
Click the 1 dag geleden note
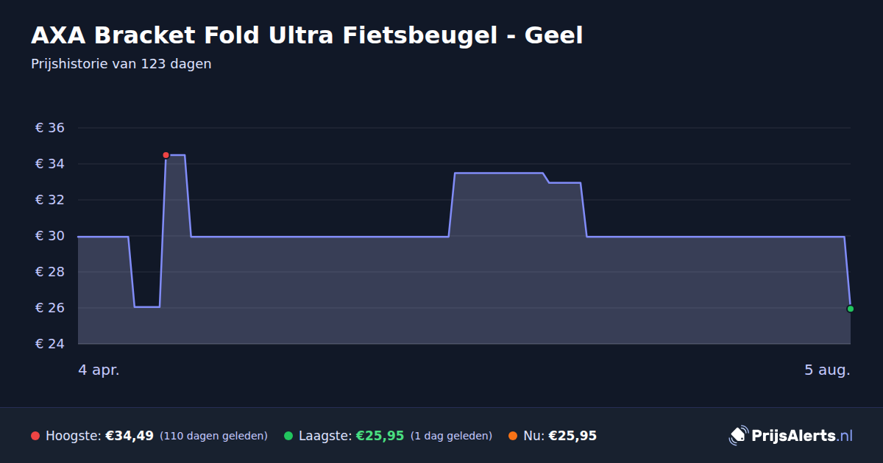pyautogui.click(x=451, y=436)
